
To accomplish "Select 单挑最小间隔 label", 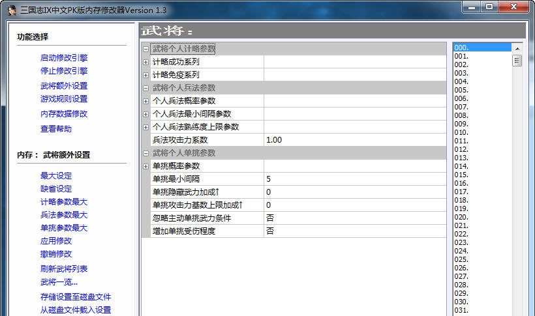I will 176,179.
